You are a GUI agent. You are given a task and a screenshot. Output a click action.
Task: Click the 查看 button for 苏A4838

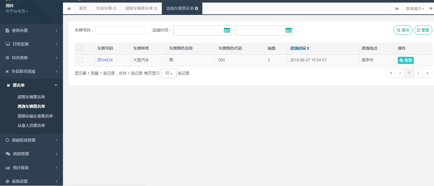point(406,60)
